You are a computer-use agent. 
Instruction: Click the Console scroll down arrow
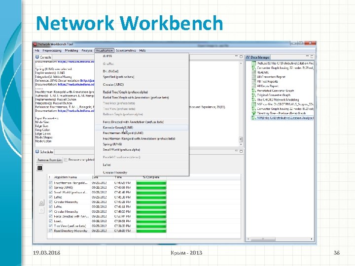click(241, 144)
